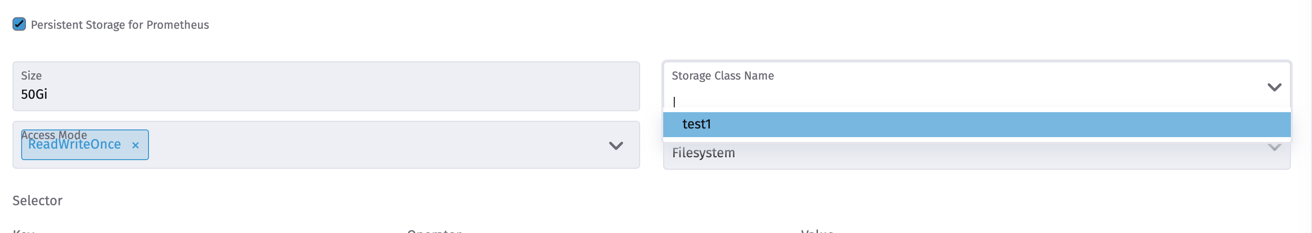Expand the Access Mode dropdown chevron
The width and height of the screenshot is (1312, 233).
(x=616, y=146)
